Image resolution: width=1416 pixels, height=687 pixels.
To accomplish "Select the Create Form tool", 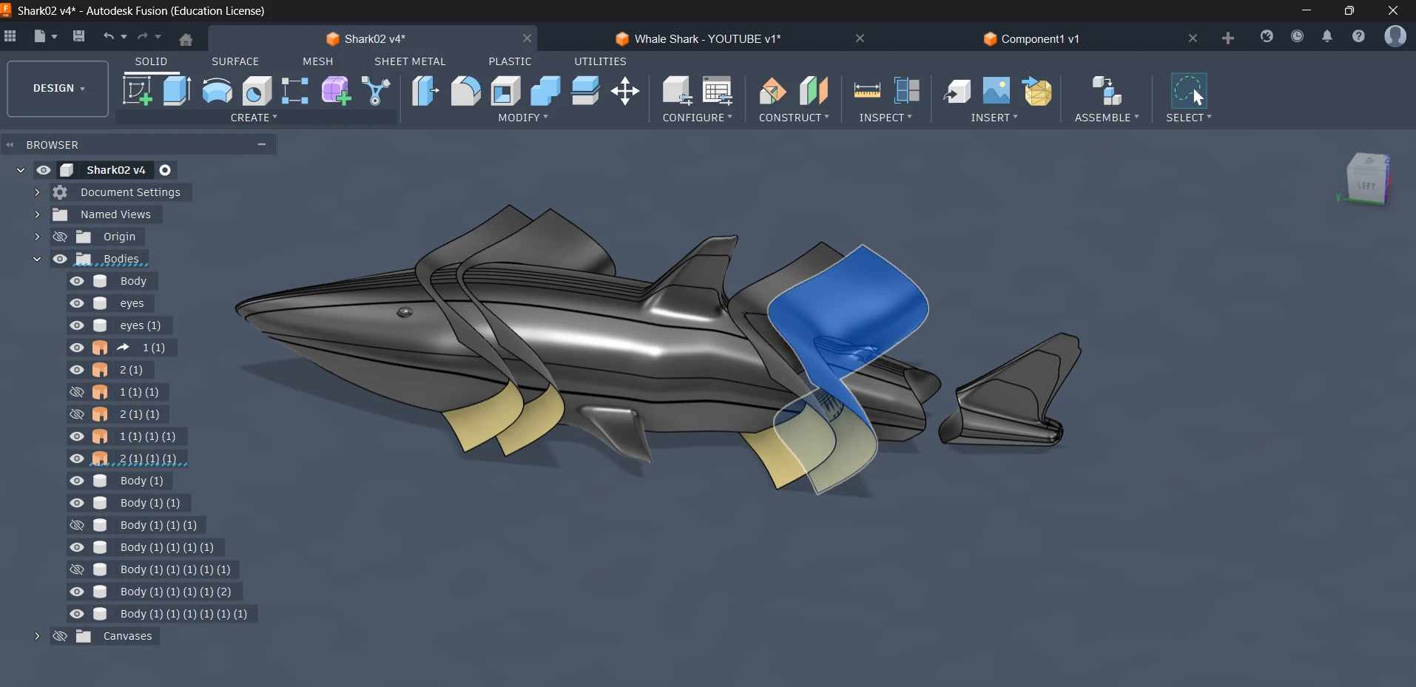I will point(336,91).
